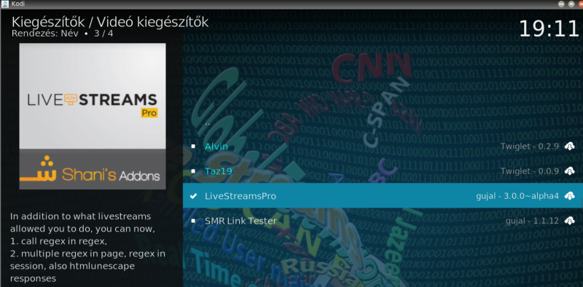This screenshot has height=287, width=583.
Task: Click the addon description text block
Action: [87, 247]
